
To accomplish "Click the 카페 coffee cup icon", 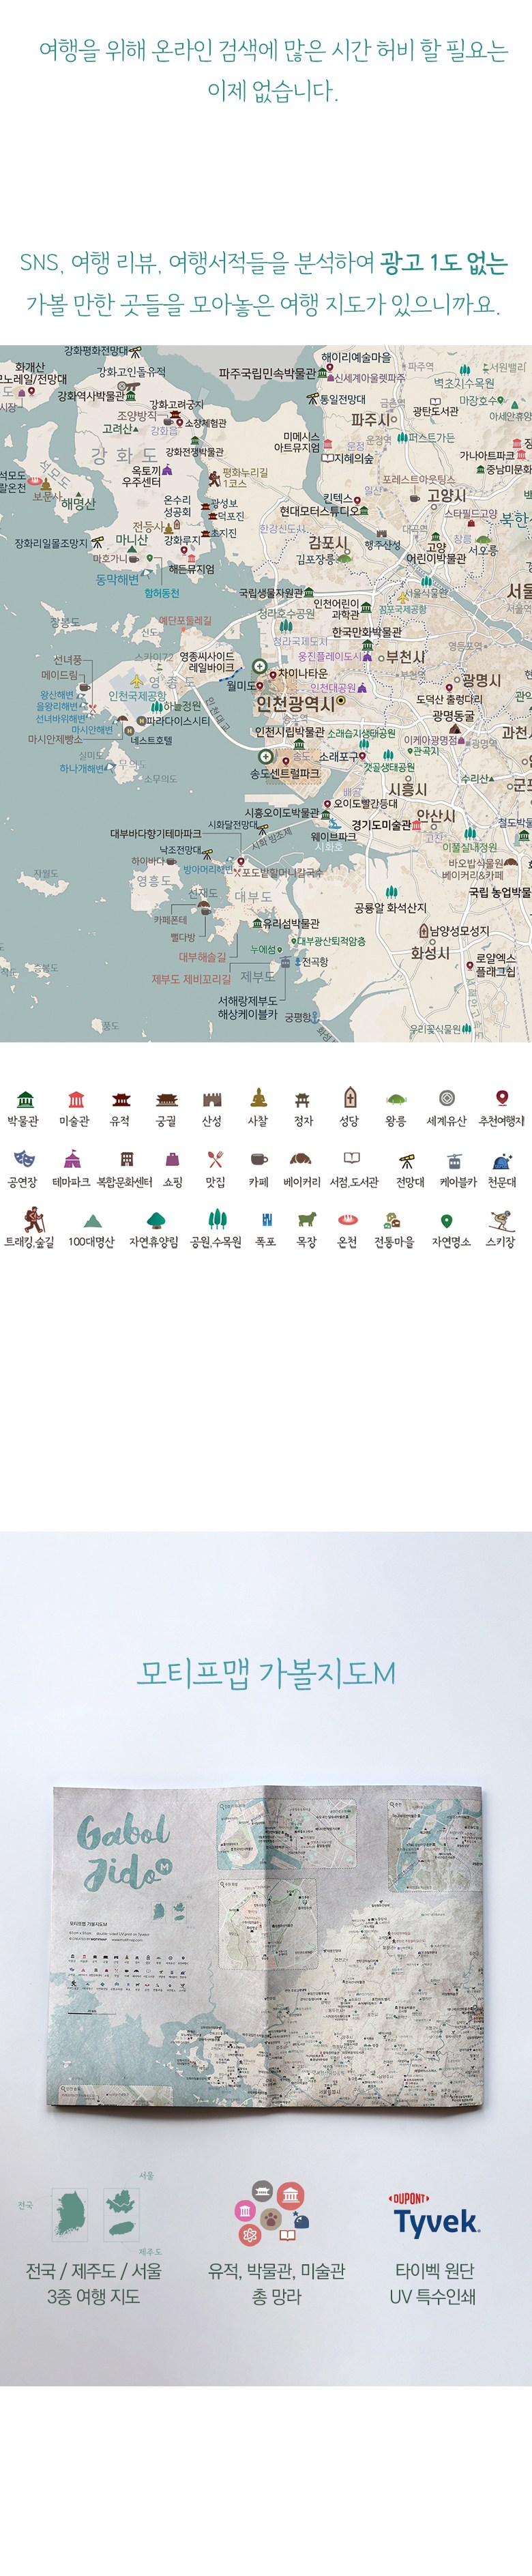I will point(258,1159).
